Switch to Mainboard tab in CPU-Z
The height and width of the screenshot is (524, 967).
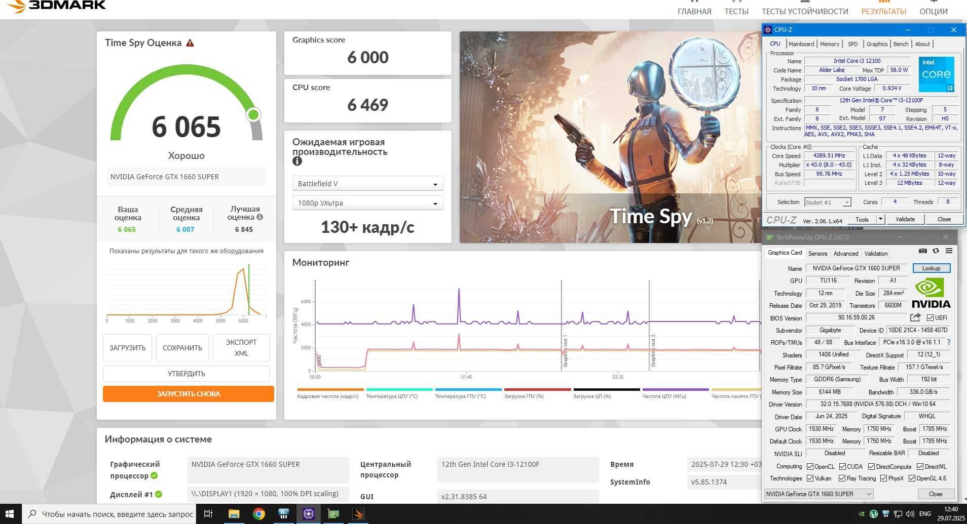tap(801, 44)
